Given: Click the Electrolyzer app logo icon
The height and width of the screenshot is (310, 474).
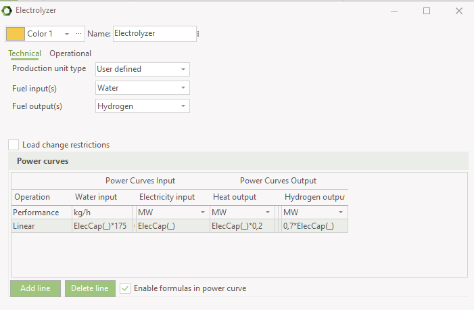Looking at the screenshot, I should [7, 11].
